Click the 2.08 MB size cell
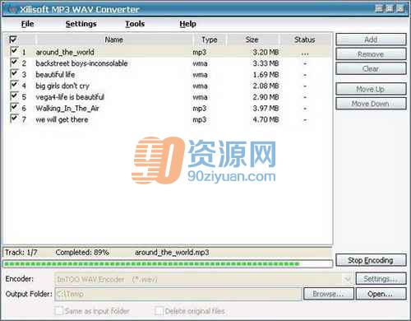Viewport: 411px width, 321px height. [266, 86]
